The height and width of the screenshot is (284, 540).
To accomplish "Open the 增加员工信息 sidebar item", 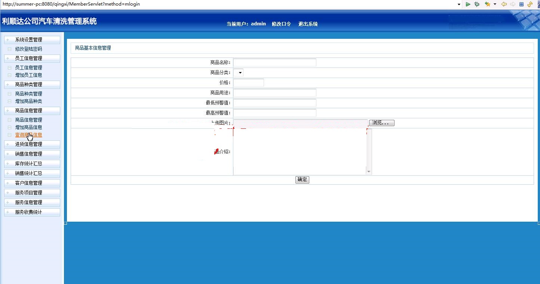I will [28, 75].
